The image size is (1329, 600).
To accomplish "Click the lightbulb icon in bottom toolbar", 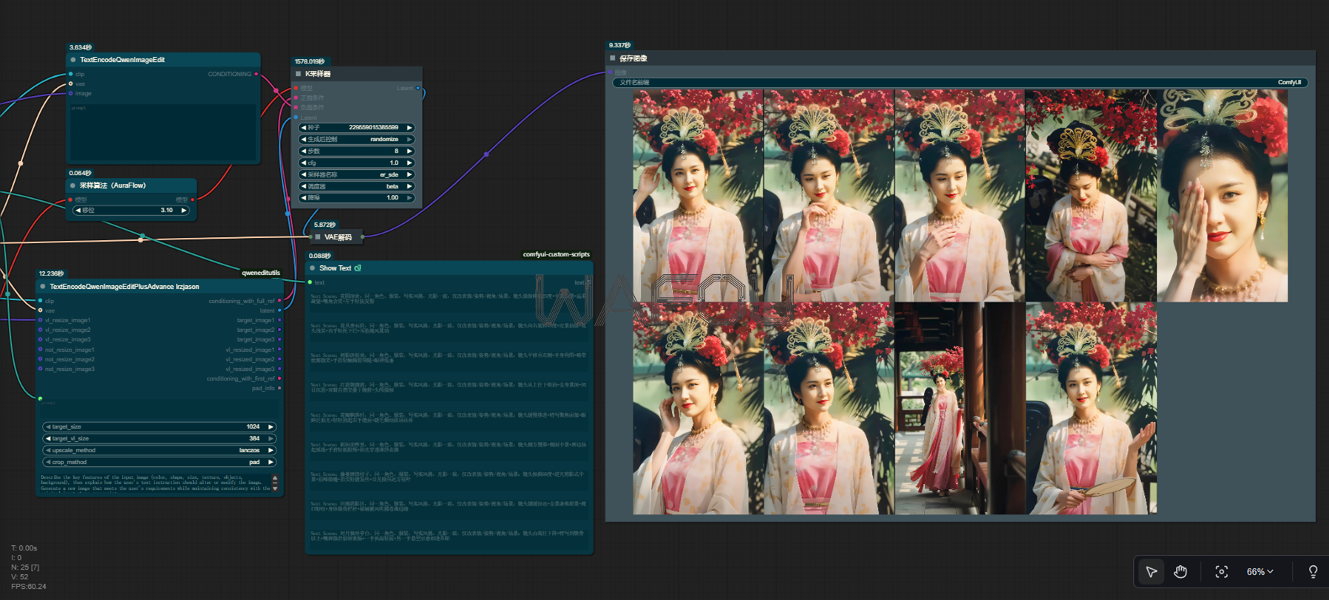I will point(1313,571).
